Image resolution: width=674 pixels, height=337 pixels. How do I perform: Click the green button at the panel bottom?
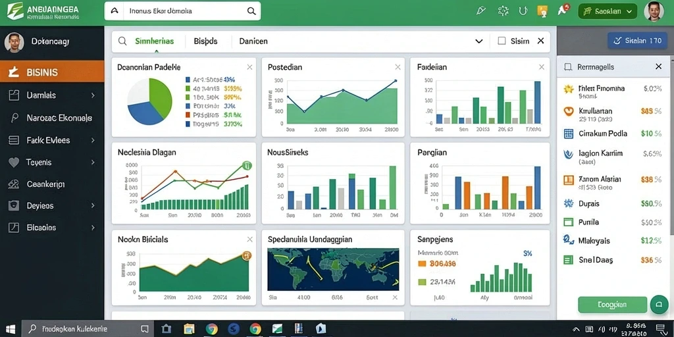(x=613, y=305)
